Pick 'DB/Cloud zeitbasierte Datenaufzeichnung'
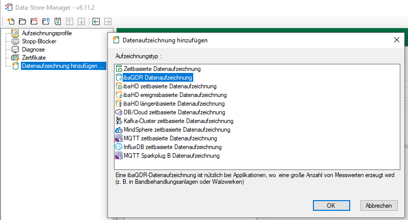The height and width of the screenshot is (220, 408). click(174, 112)
